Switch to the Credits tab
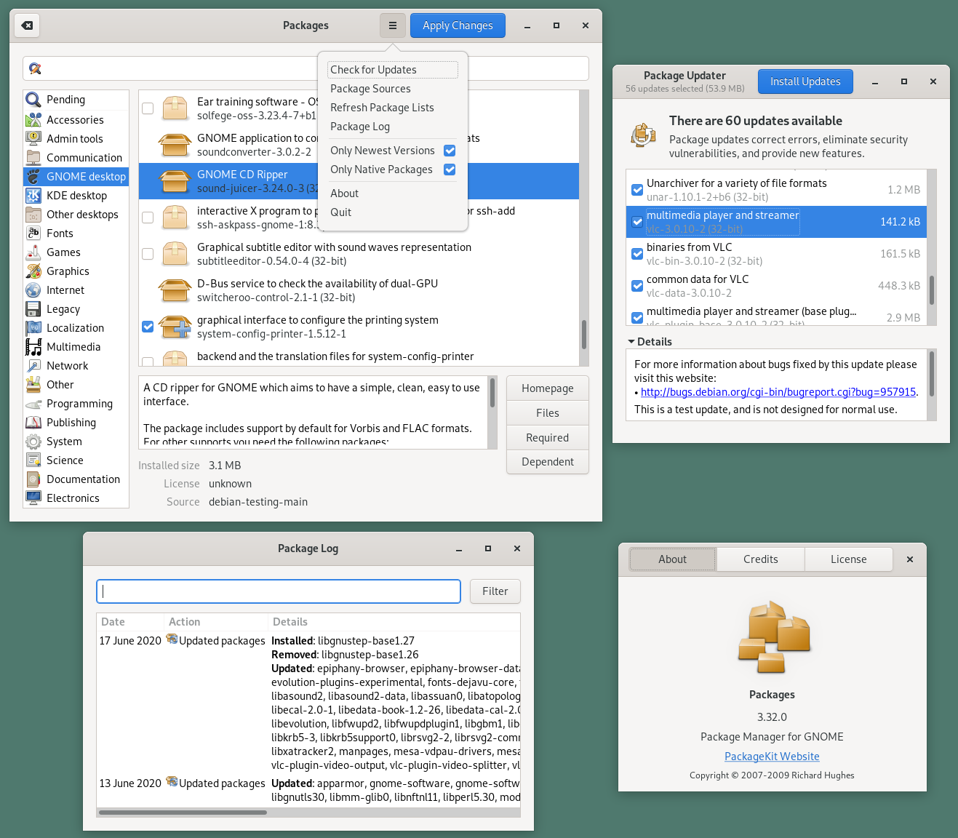958x838 pixels. (x=760, y=559)
